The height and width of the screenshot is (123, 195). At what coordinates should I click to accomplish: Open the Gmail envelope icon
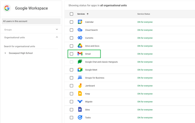coord(80,54)
